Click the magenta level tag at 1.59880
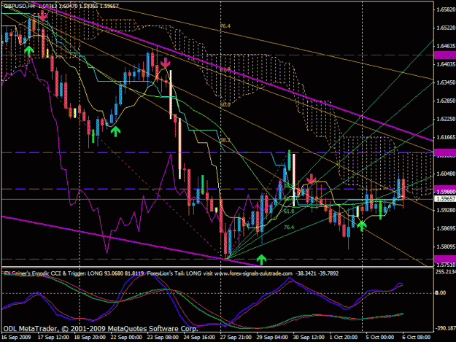 coord(445,189)
